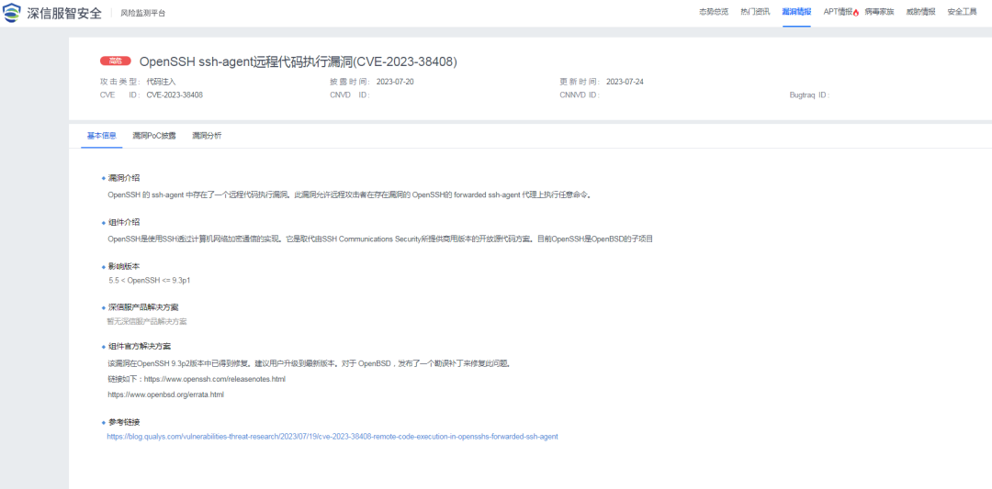
Task: Switch to the 基本信息 tab
Action: (x=101, y=136)
